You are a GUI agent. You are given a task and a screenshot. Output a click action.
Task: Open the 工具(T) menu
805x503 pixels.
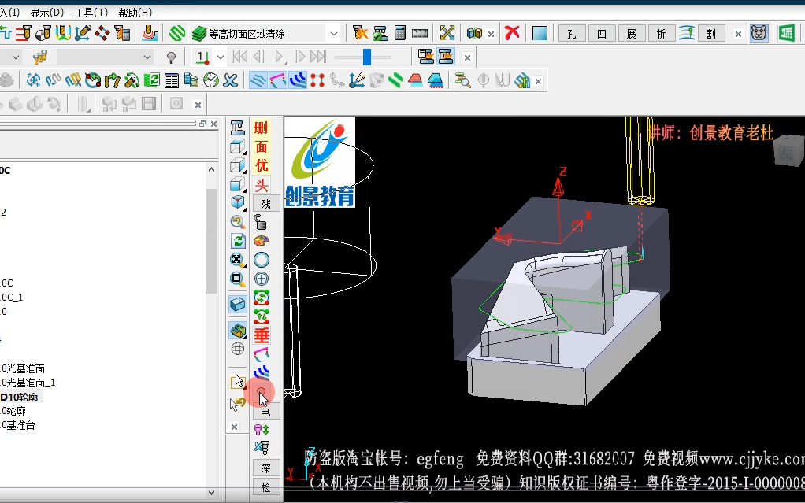click(x=91, y=13)
